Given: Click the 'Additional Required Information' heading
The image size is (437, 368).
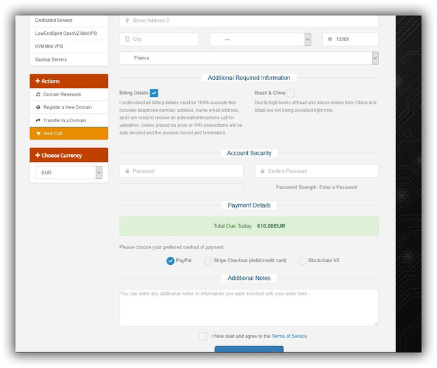Looking at the screenshot, I should pyautogui.click(x=249, y=78).
